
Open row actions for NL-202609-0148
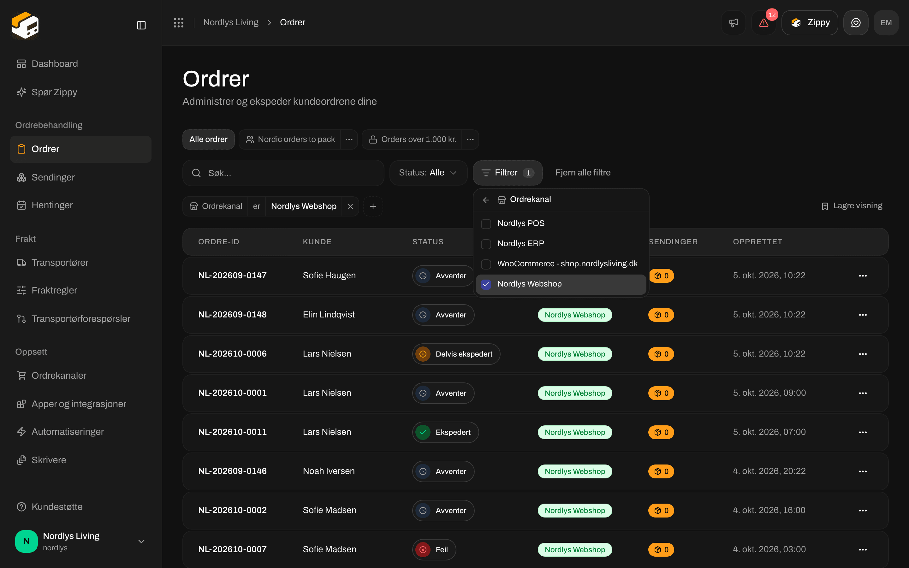(x=863, y=315)
